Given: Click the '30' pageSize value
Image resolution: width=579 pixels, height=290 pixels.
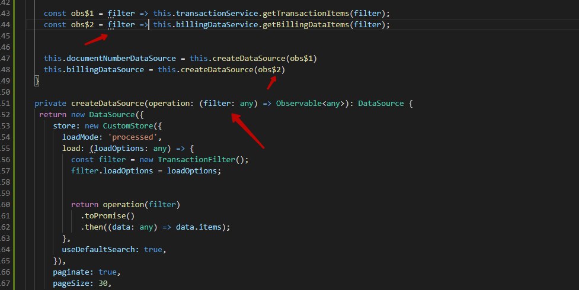Looking at the screenshot, I should 103,283.
